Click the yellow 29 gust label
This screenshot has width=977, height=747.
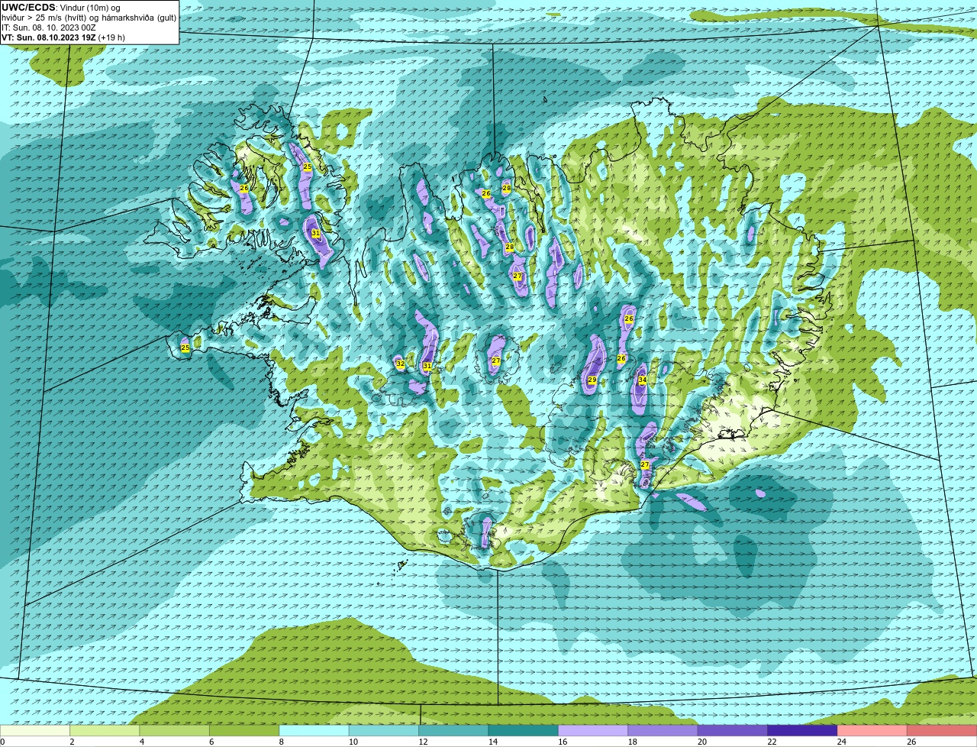pos(592,380)
